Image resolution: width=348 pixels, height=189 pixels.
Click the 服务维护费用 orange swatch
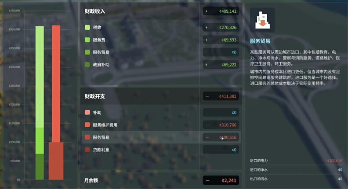click(87, 125)
